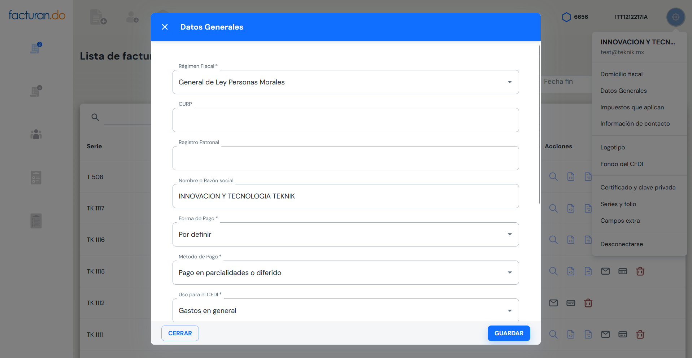Choose Certificado y clave privada menu item
The height and width of the screenshot is (358, 692).
pyautogui.click(x=637, y=187)
